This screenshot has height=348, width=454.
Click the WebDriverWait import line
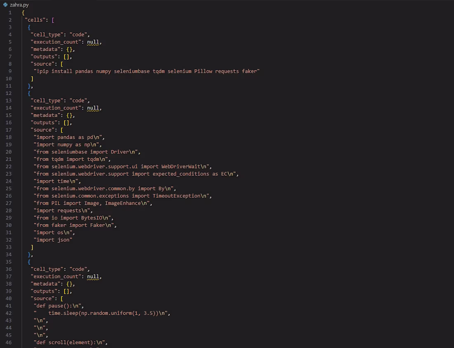[123, 167]
